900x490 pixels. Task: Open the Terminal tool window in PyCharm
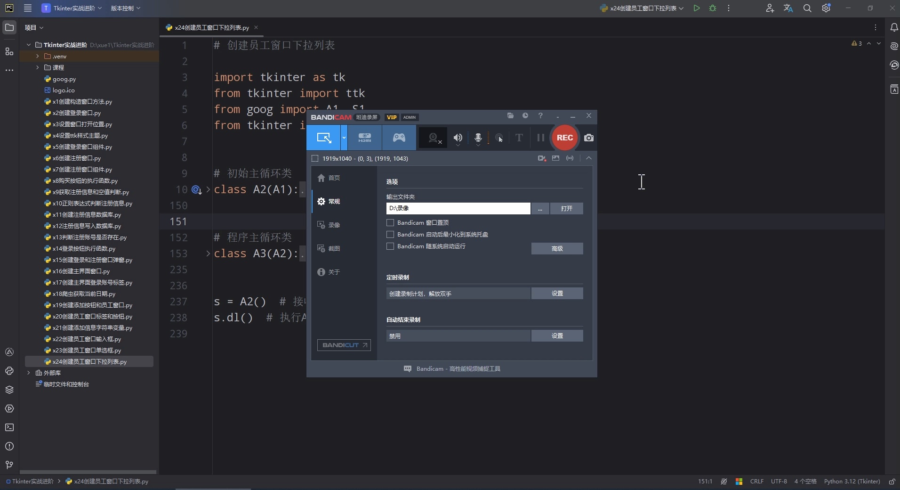[9, 427]
